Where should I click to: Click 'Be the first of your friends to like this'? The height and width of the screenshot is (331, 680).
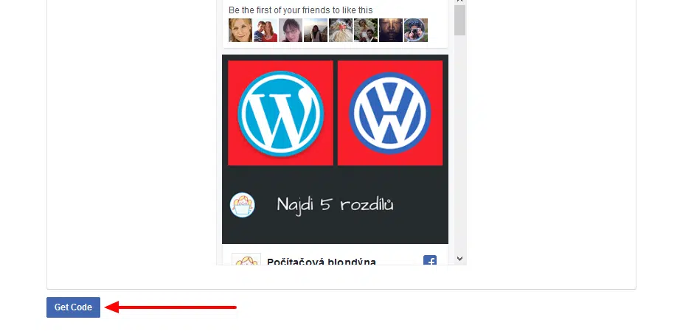click(x=300, y=10)
